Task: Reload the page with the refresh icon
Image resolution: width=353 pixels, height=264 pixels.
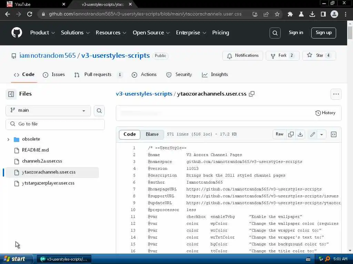Action: [30, 14]
